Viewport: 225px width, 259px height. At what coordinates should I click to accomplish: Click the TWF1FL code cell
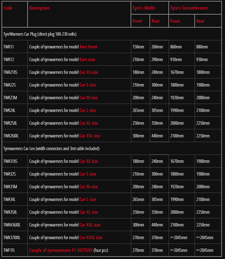pyautogui.click(x=10, y=250)
